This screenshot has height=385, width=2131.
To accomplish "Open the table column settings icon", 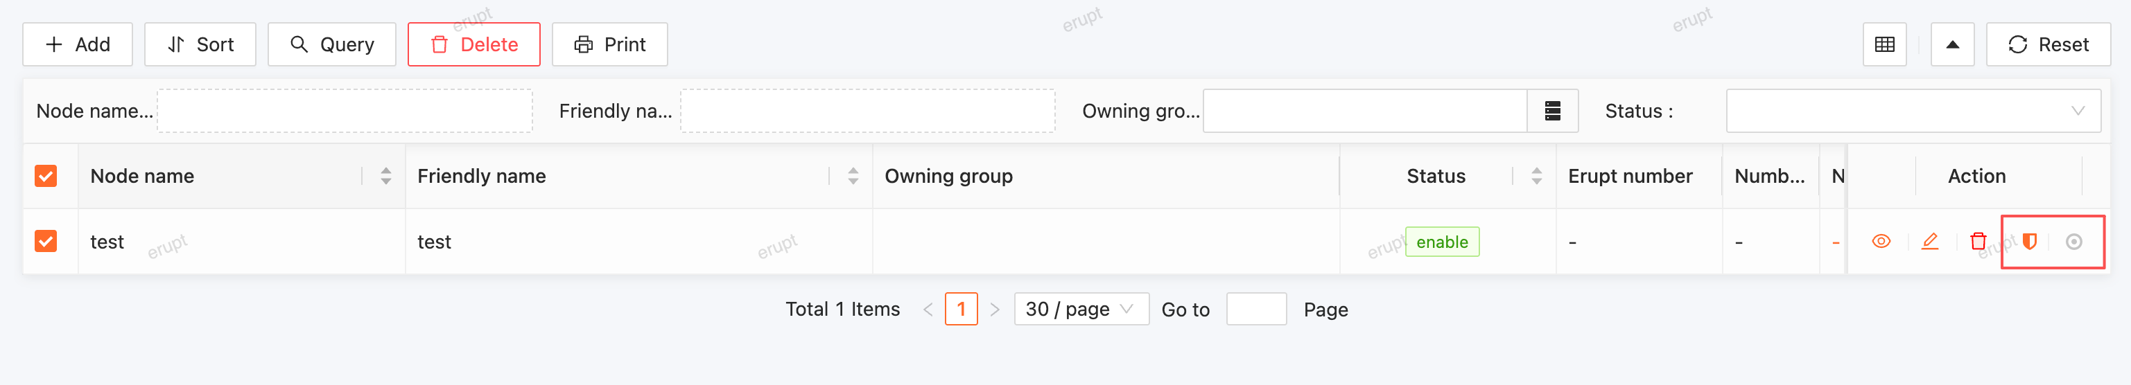I will click(x=1884, y=44).
